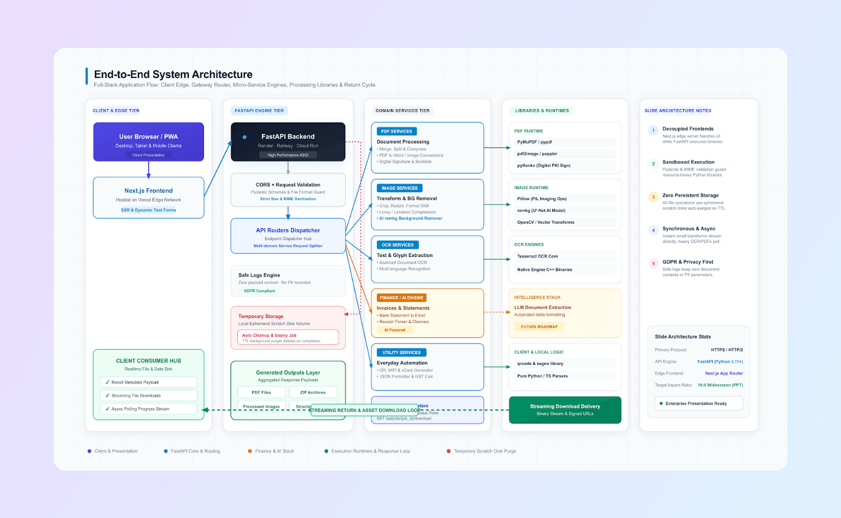
Task: Click the number 2 badge beside Sandboxed Execution
Action: coord(653,164)
